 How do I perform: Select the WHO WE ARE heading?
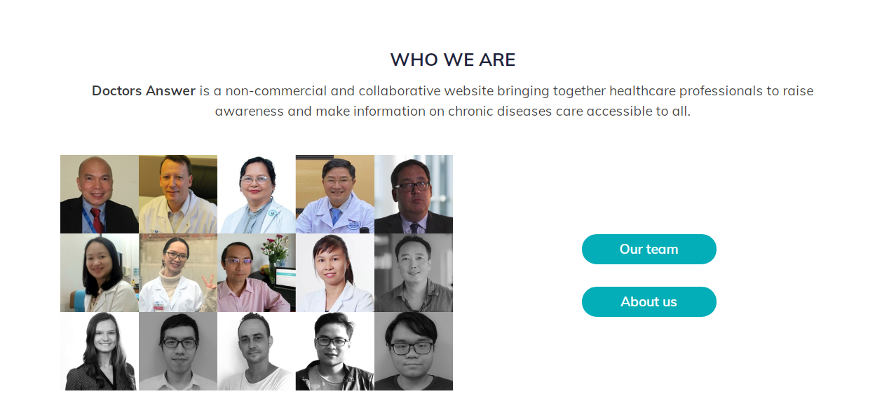(x=453, y=60)
